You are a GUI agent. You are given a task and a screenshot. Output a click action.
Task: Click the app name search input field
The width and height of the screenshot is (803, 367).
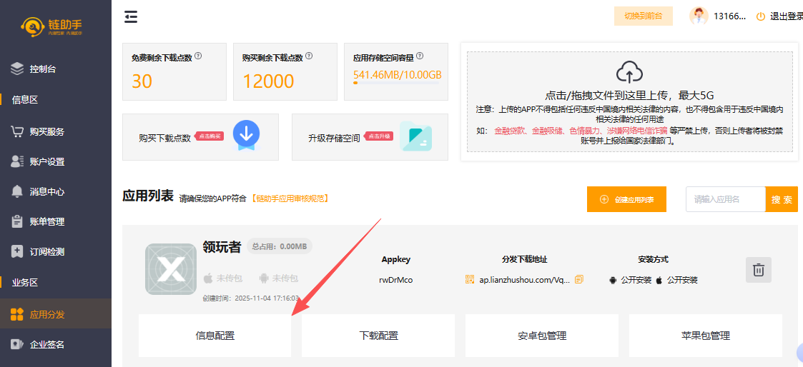725,200
